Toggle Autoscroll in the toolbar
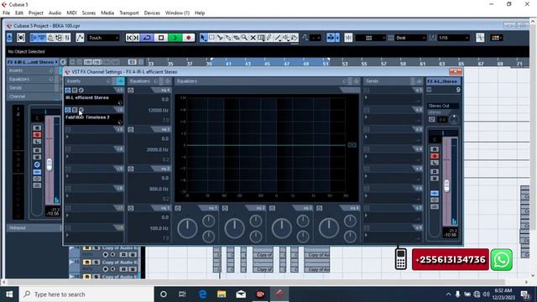This screenshot has width=537, height=302. click(x=331, y=38)
